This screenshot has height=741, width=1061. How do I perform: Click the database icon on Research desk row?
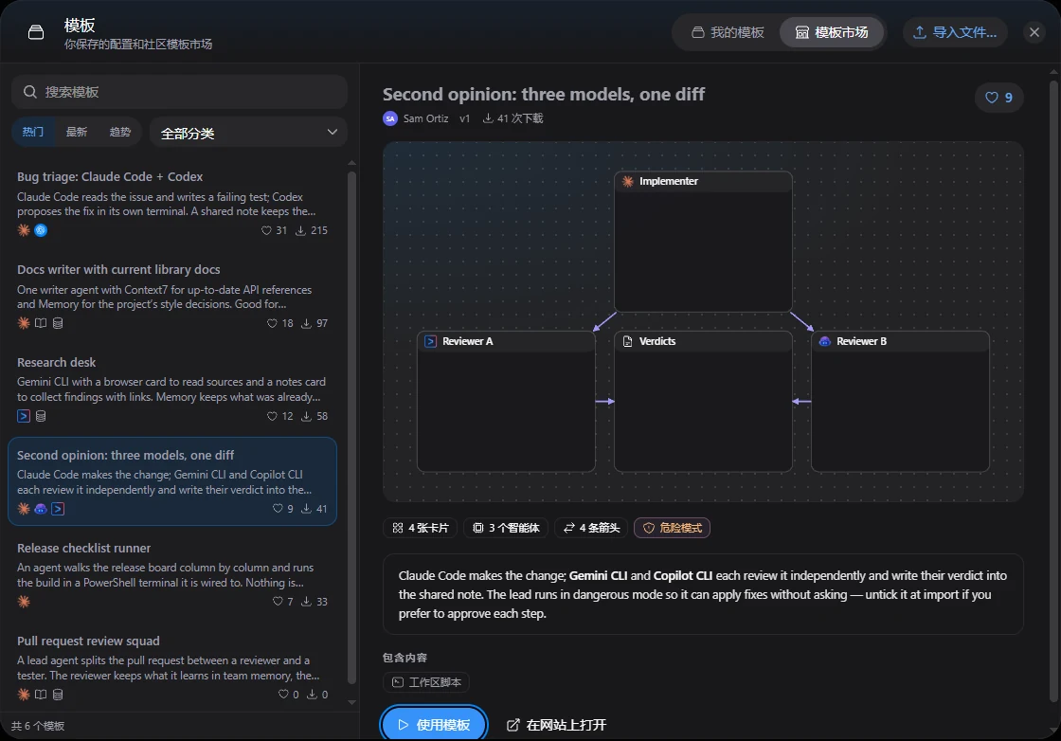41,416
